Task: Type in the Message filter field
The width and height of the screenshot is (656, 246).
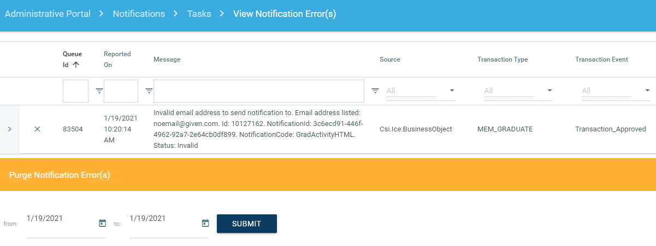Action: tap(258, 91)
